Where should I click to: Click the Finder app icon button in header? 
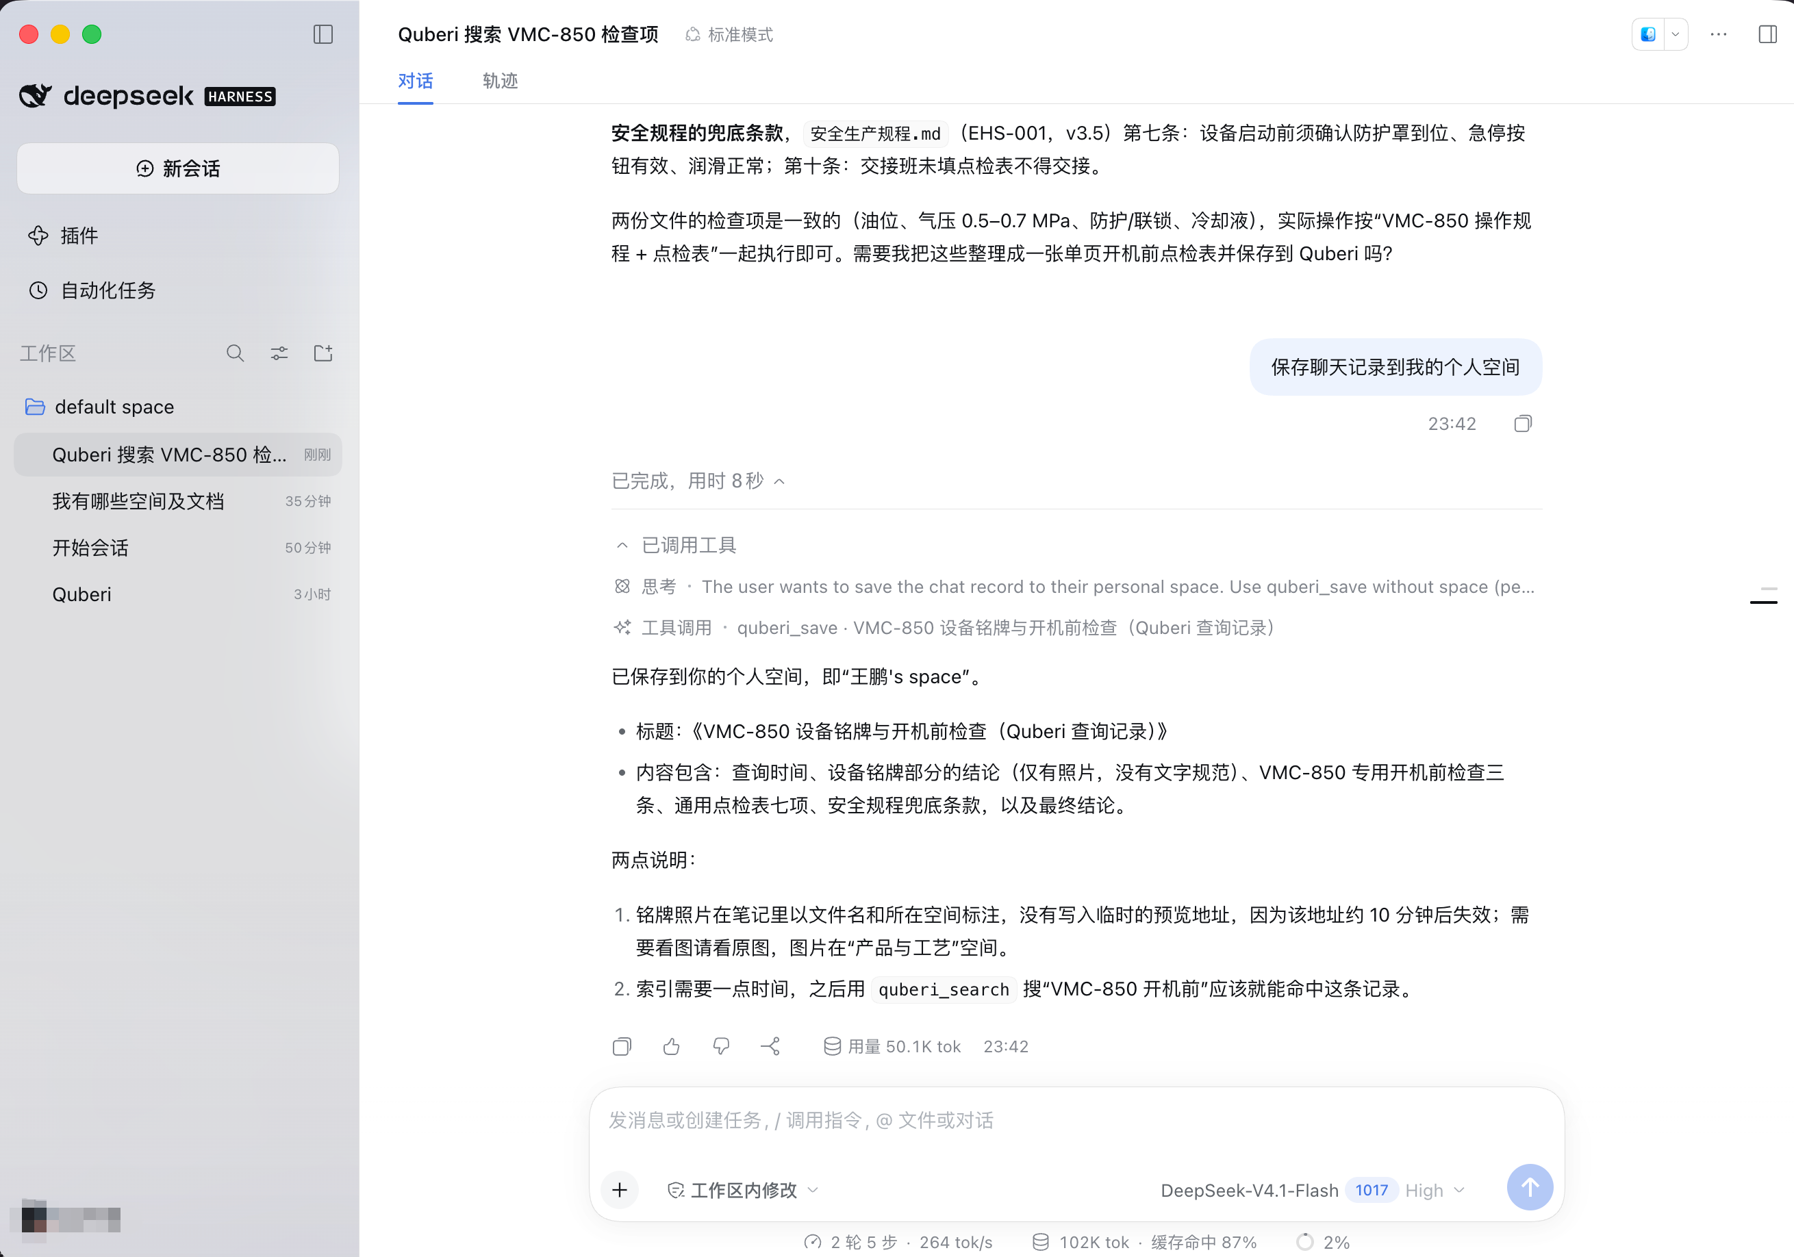click(x=1648, y=34)
